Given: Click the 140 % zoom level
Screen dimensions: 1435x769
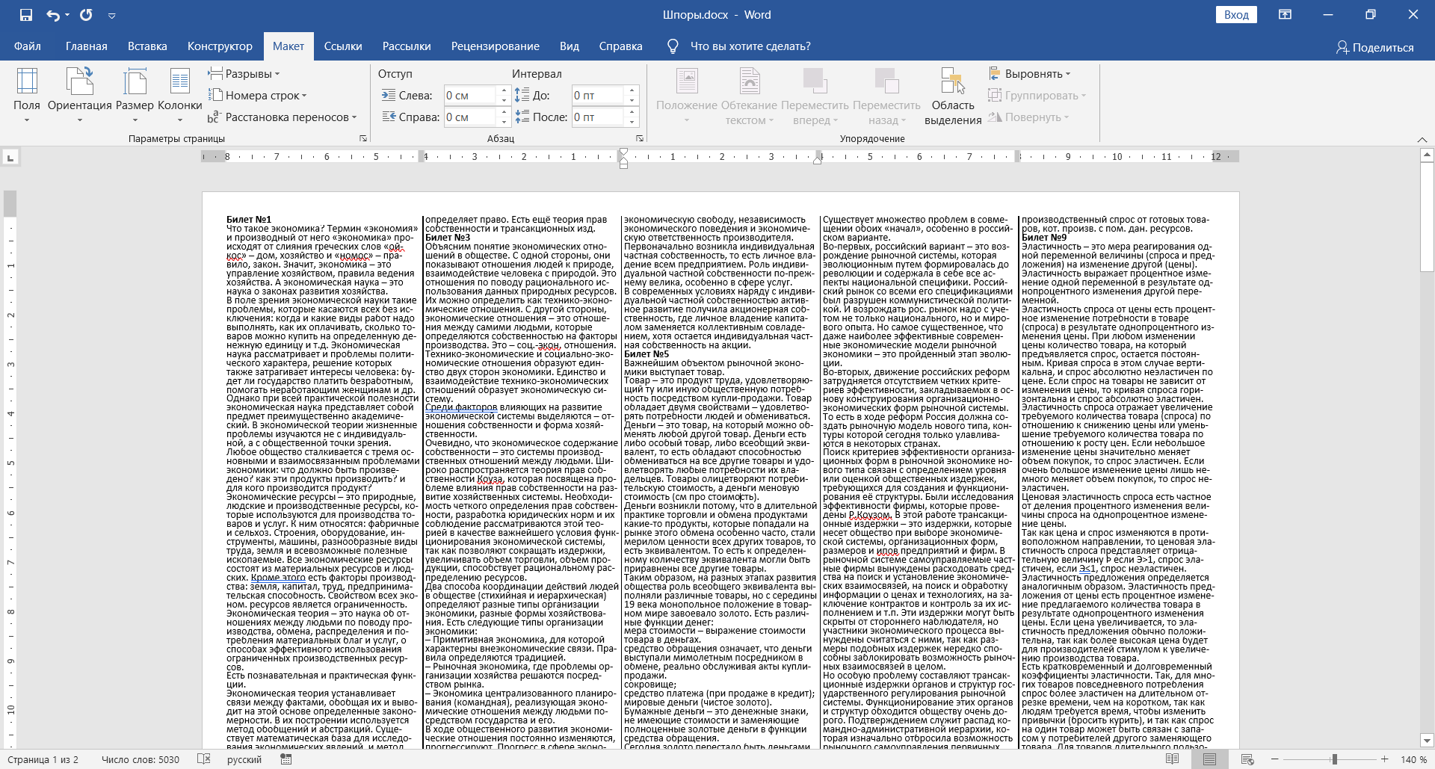Looking at the screenshot, I should click(1413, 760).
